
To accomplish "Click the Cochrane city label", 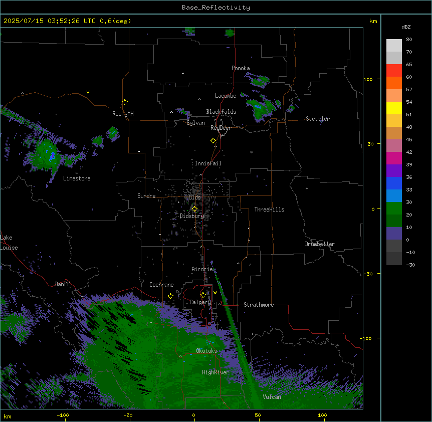I will [x=161, y=285].
